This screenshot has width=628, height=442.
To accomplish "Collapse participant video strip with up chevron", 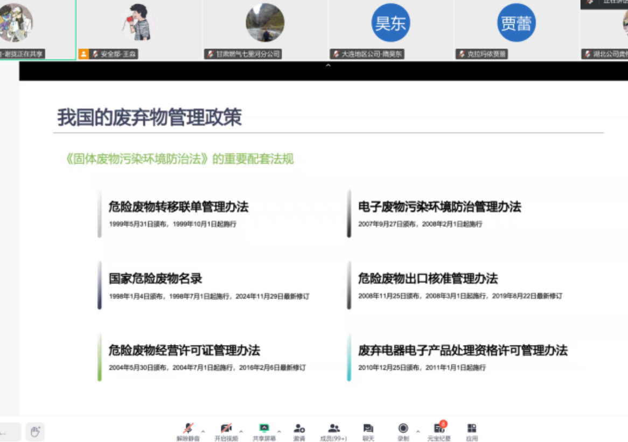I will [328, 65].
